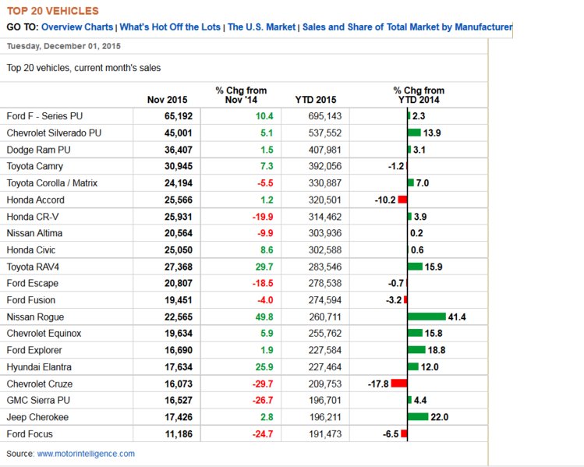Click the Ford Explorer vehicle name
584x467 pixels.
coord(34,350)
